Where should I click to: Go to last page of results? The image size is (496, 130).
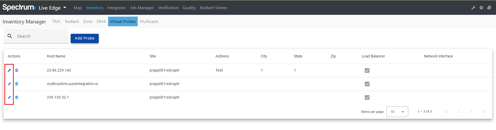point(484,112)
